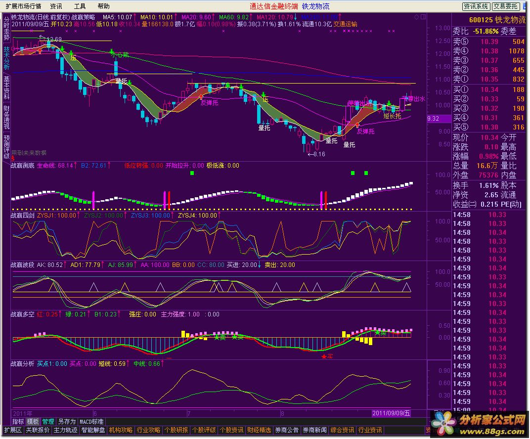The height and width of the screenshot is (439, 530).
Task: Open the 智能解盘 tab
Action: tap(93, 430)
